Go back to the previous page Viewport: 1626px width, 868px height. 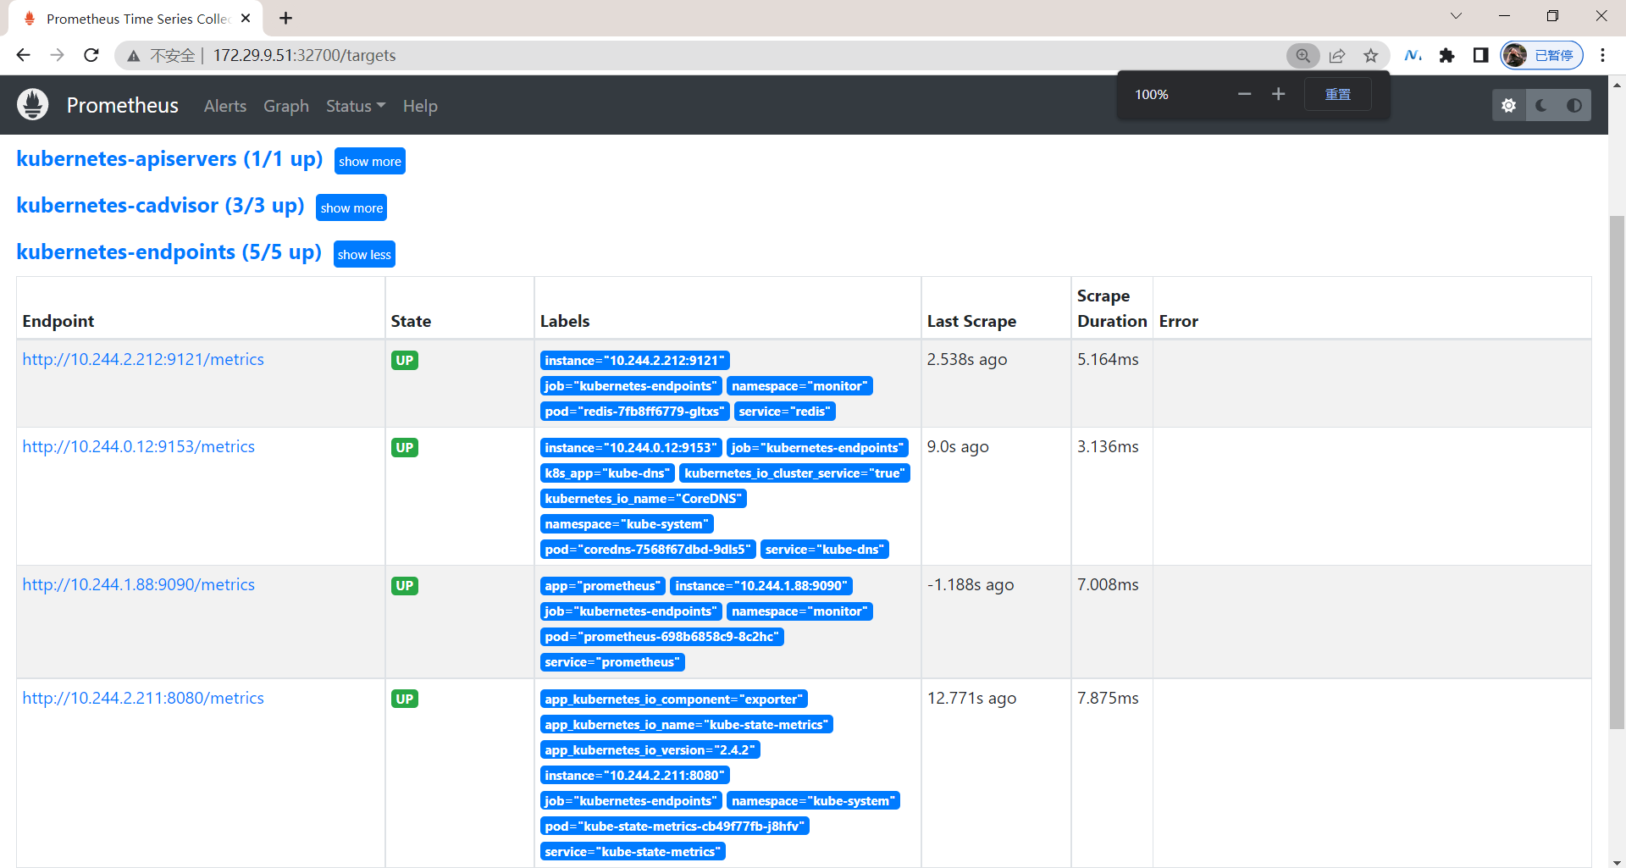pyautogui.click(x=24, y=55)
